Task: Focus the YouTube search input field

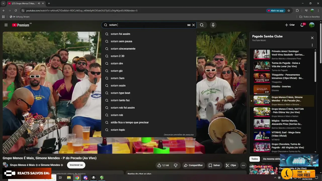Action: pos(147,25)
